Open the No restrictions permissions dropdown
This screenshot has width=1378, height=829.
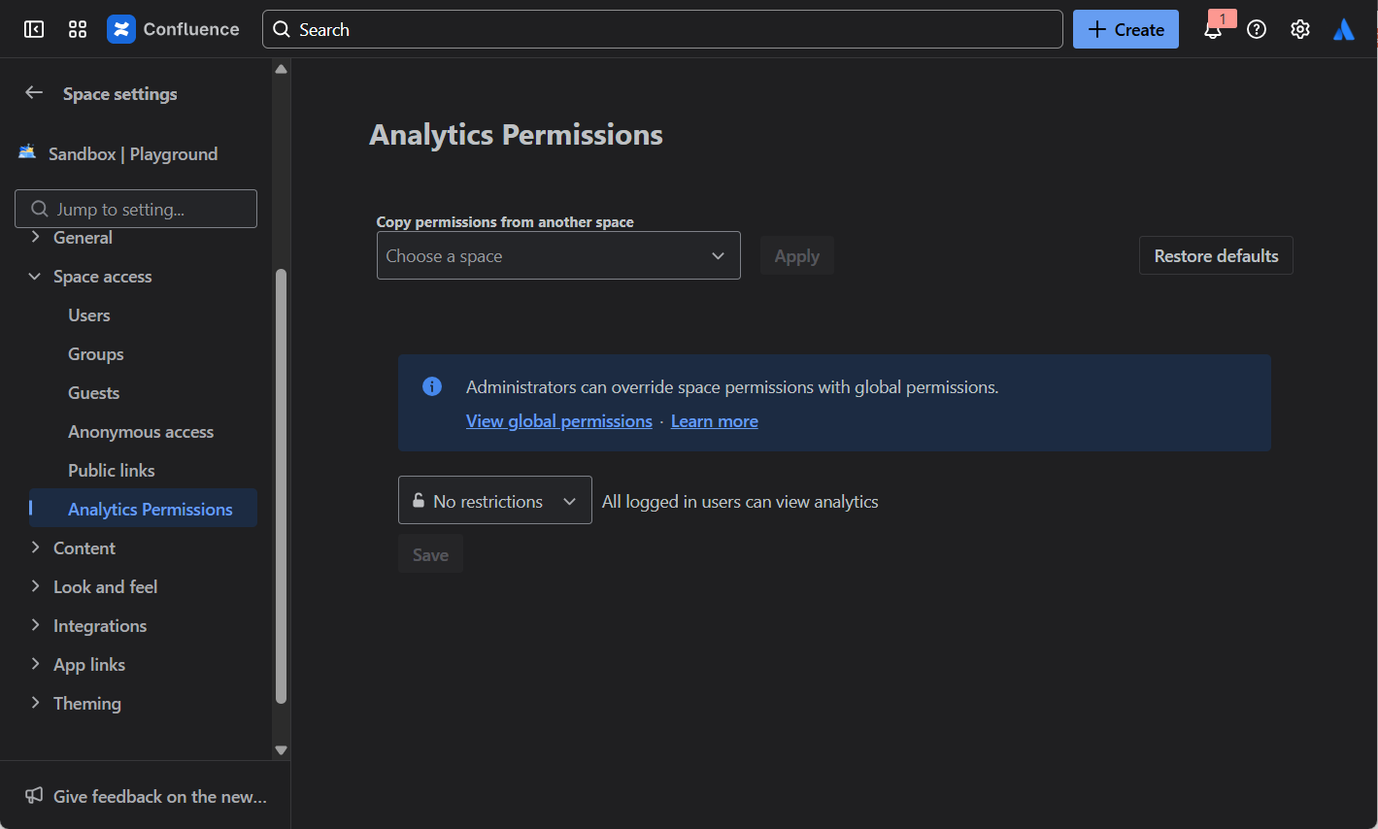494,500
